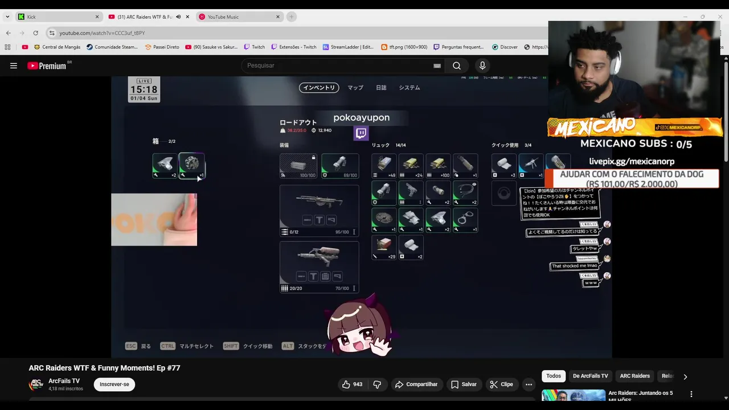Show more filter chips with arrow
This screenshot has width=729, height=410.
(685, 376)
